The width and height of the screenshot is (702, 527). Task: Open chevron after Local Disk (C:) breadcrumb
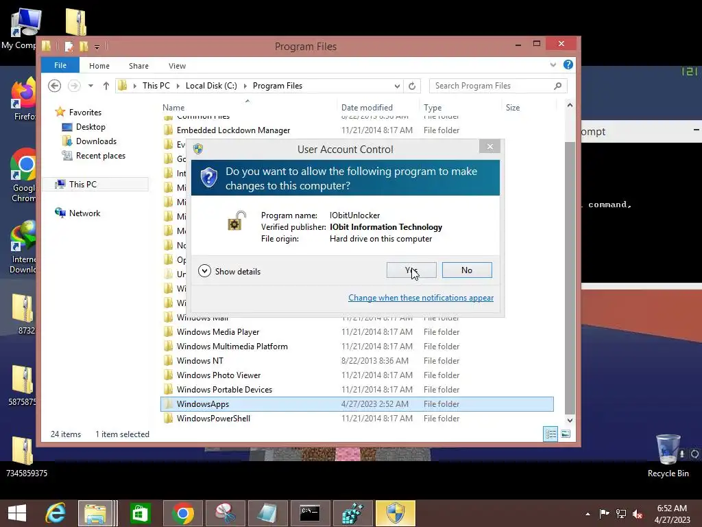pos(245,86)
